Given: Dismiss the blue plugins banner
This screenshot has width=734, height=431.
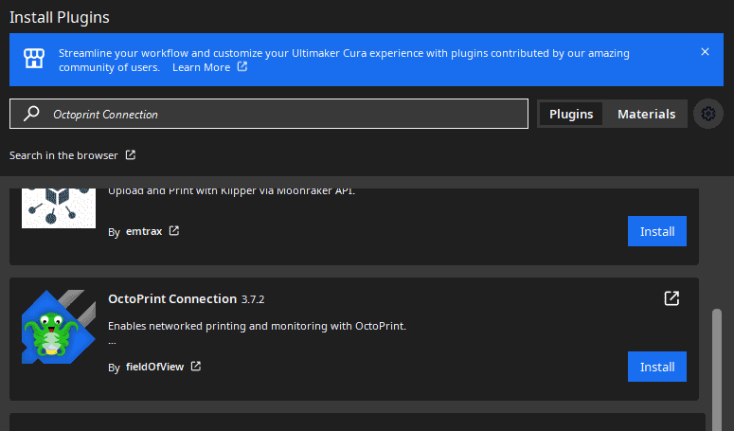Looking at the screenshot, I should [705, 52].
